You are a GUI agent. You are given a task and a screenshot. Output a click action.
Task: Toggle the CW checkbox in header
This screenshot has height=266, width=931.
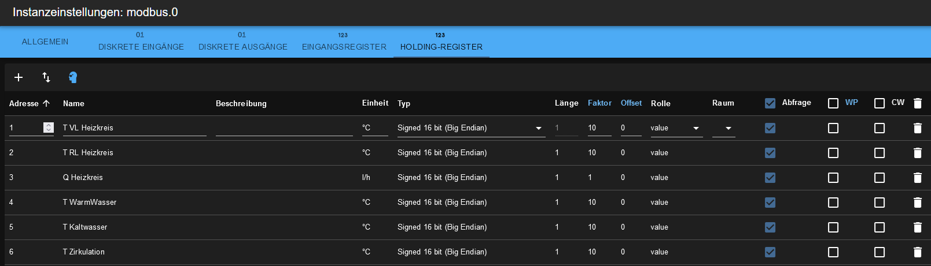coord(880,103)
